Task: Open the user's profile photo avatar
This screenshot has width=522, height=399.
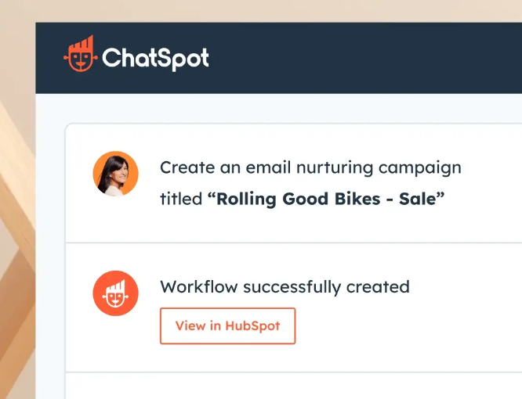Action: [x=115, y=174]
